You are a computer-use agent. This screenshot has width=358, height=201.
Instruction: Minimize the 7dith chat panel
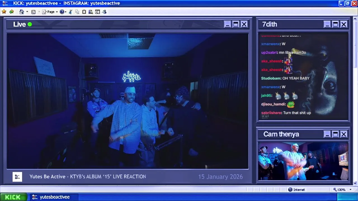coord(327,24)
